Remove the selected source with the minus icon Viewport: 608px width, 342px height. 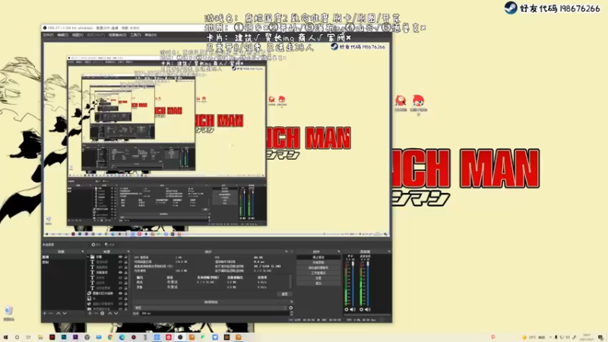point(97,313)
